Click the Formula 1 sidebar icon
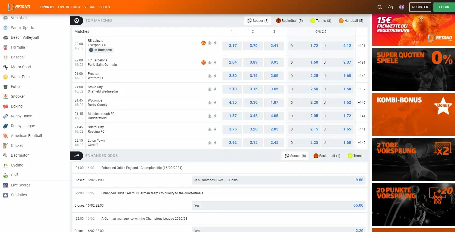Image resolution: width=455 pixels, height=232 pixels. [5, 47]
